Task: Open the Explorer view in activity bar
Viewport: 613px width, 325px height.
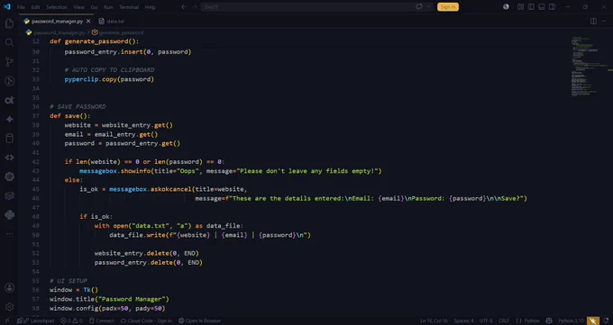Action: (9, 23)
